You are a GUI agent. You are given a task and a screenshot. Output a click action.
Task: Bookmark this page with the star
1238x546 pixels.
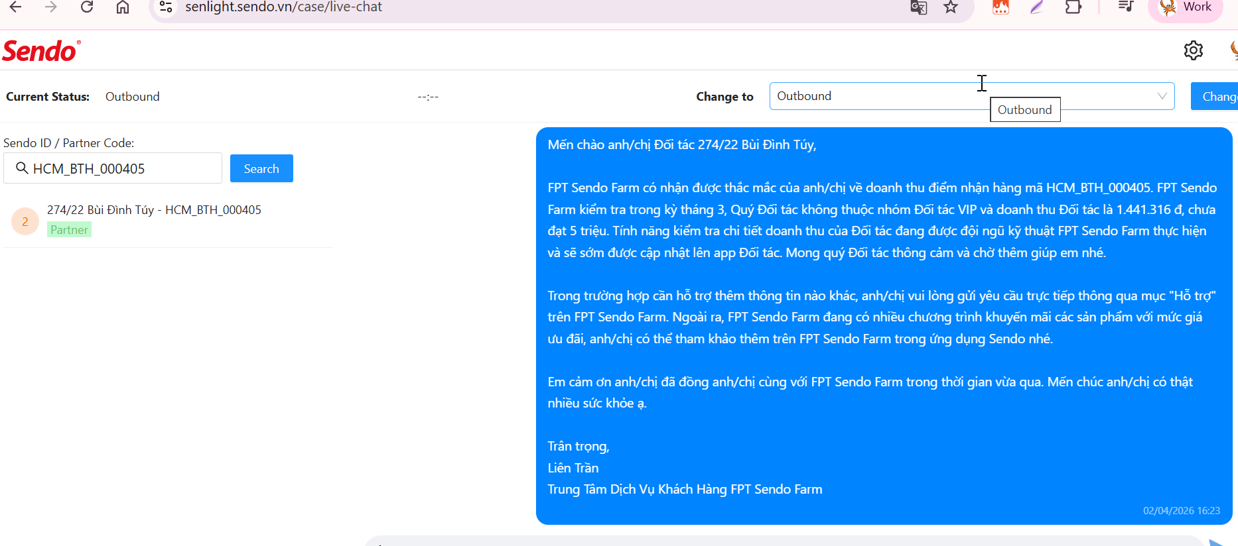(x=951, y=7)
